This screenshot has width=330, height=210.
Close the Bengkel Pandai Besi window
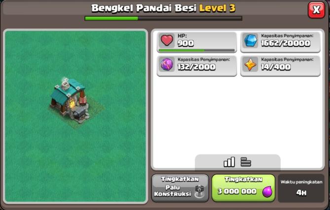(x=316, y=10)
